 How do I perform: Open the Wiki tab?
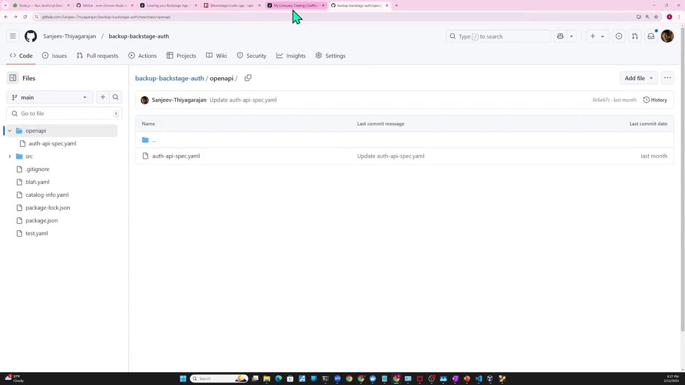216,56
